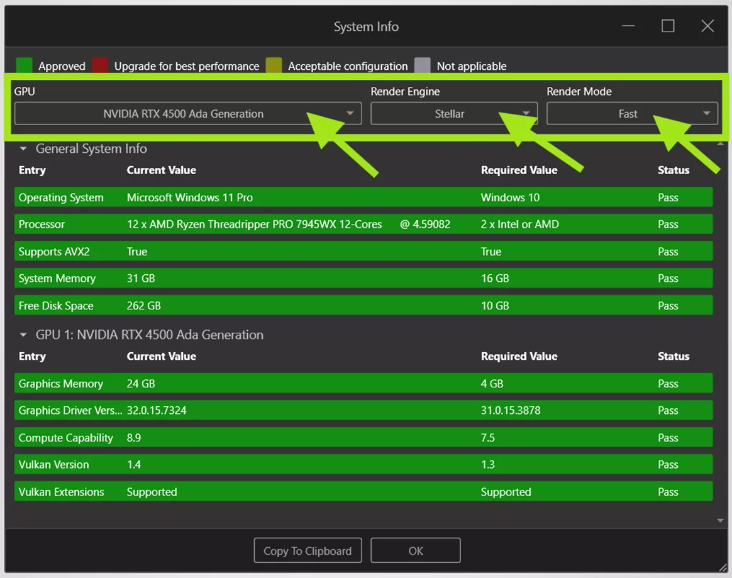
Task: Collapse the General System Info section
Action: coord(23,149)
